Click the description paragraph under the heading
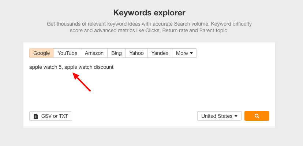Screen dimensions: 303x146 point(149,27)
